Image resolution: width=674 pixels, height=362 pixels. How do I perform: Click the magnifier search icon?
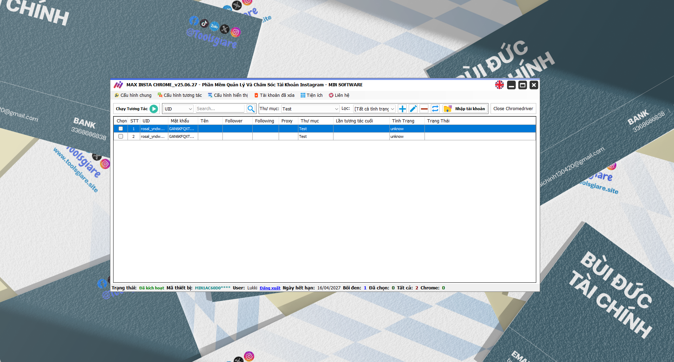pos(251,109)
